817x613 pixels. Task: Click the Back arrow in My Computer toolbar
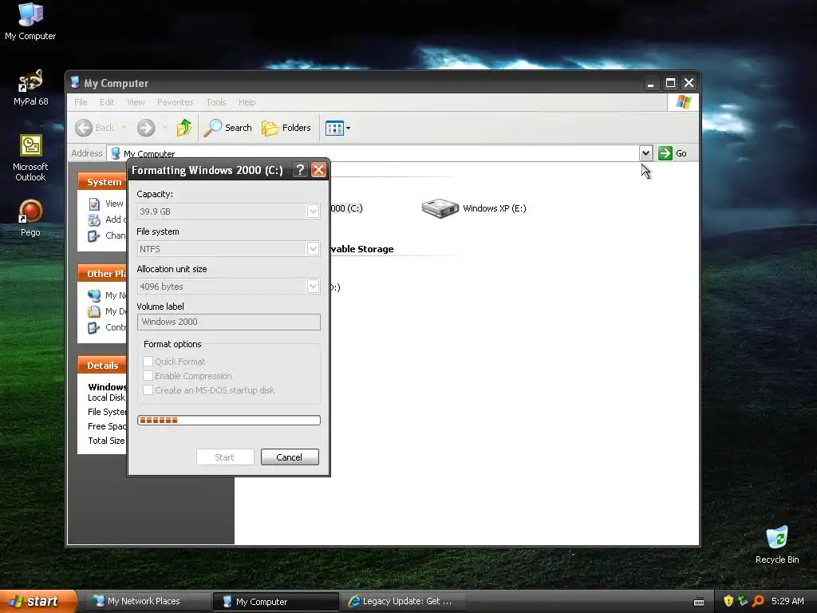83,128
